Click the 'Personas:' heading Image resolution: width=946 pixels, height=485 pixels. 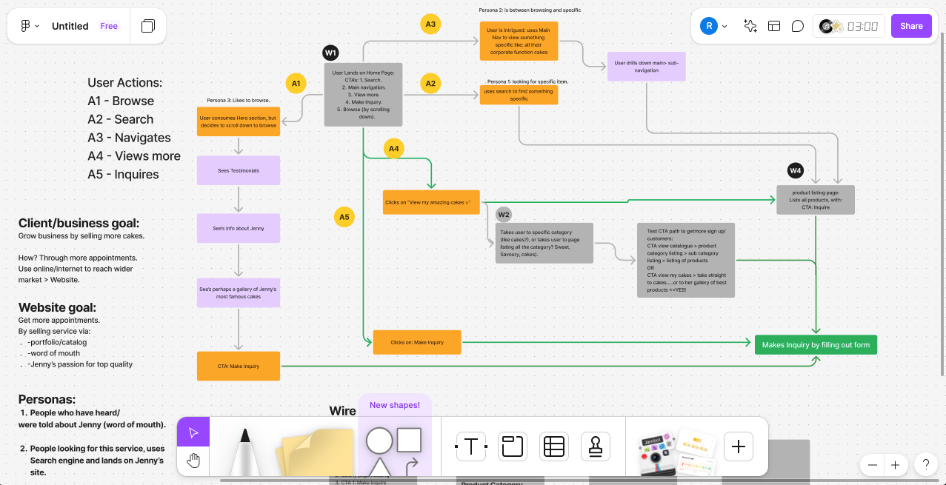point(47,400)
